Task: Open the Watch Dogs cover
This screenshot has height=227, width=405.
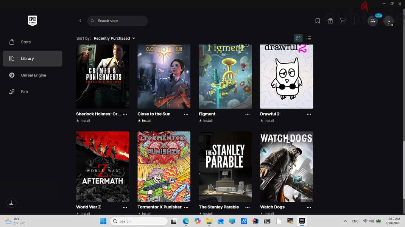Action: point(287,166)
